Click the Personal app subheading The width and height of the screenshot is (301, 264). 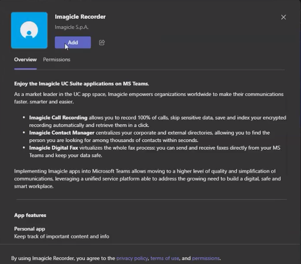coord(30,229)
